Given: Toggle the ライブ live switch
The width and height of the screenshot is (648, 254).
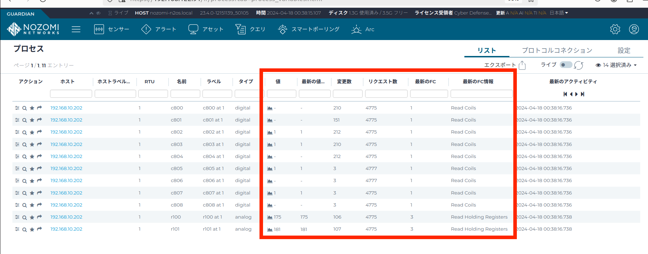Looking at the screenshot, I should [x=566, y=65].
